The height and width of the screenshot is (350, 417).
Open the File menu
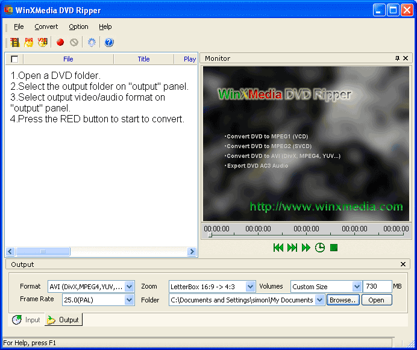(x=19, y=27)
